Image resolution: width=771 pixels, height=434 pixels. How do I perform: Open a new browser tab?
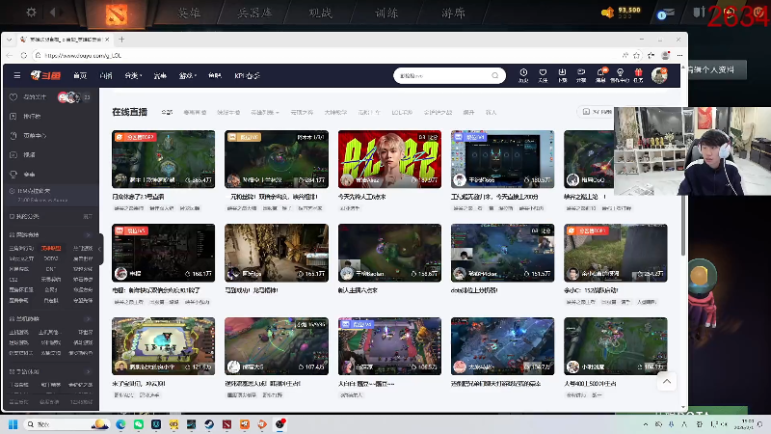[121, 40]
